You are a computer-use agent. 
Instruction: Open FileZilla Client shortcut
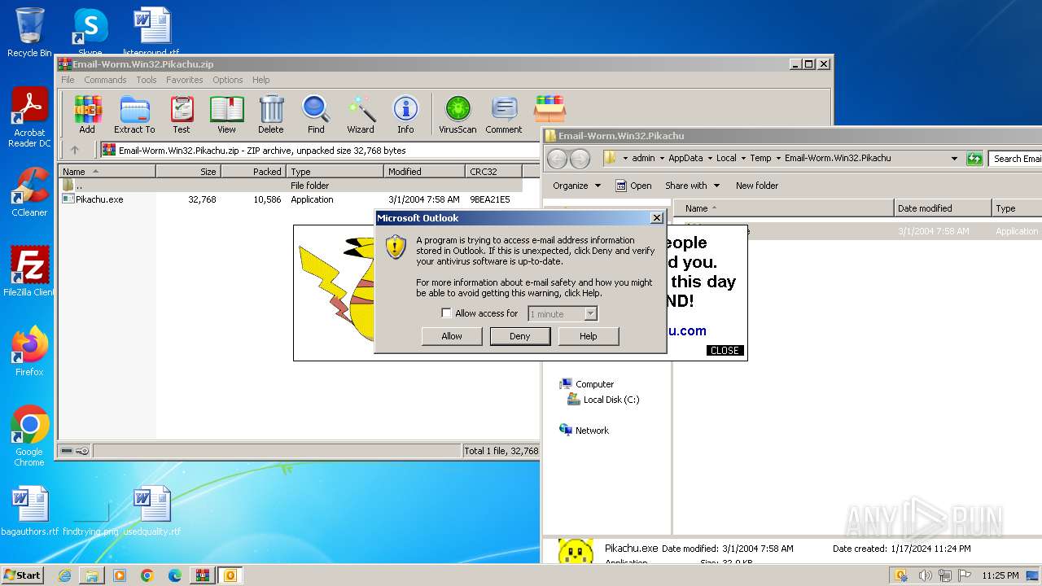(29, 272)
